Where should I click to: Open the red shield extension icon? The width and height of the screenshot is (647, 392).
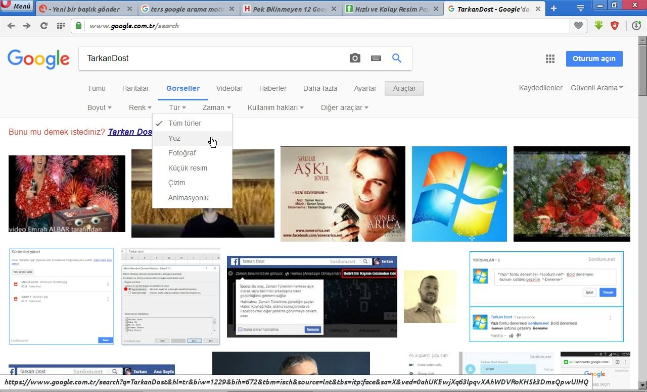click(x=615, y=26)
